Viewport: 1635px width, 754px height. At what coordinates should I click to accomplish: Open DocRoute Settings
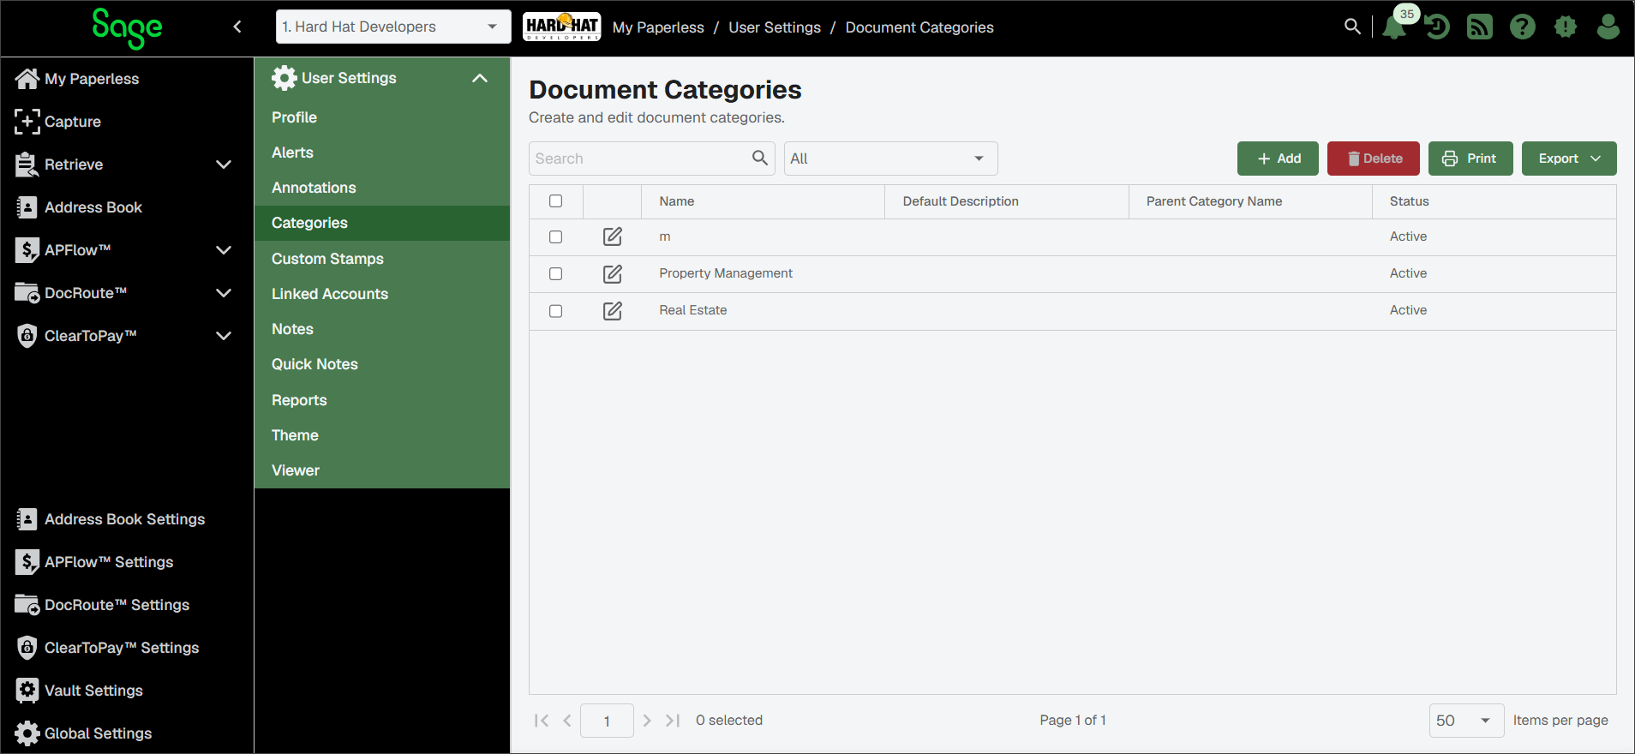[103, 605]
